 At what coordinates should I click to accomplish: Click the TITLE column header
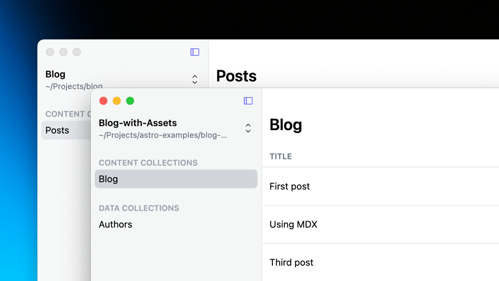(x=281, y=156)
